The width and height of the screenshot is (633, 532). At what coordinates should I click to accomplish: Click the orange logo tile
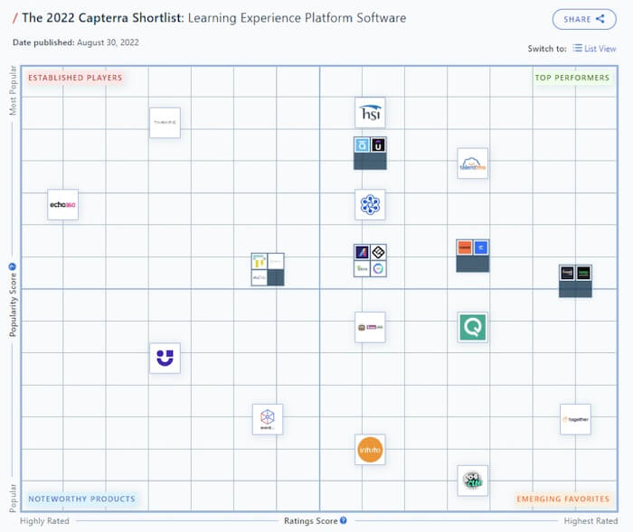pyautogui.click(x=465, y=247)
